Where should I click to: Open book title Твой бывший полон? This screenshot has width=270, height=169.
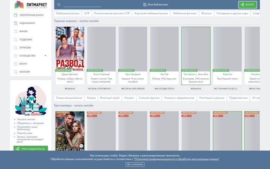(x=227, y=78)
